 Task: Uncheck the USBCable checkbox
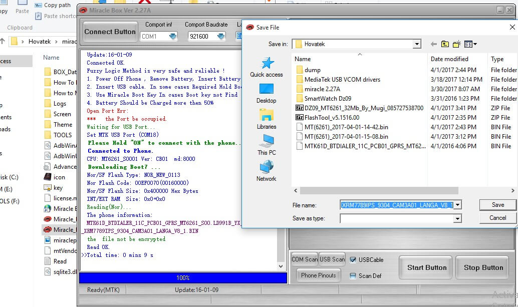pos(352,259)
